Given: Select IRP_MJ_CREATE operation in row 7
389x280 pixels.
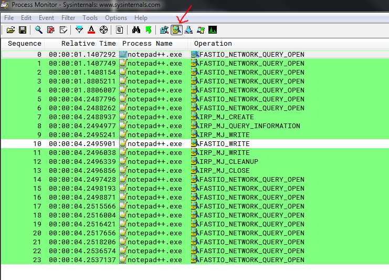Looking at the screenshot, I should pos(226,117).
